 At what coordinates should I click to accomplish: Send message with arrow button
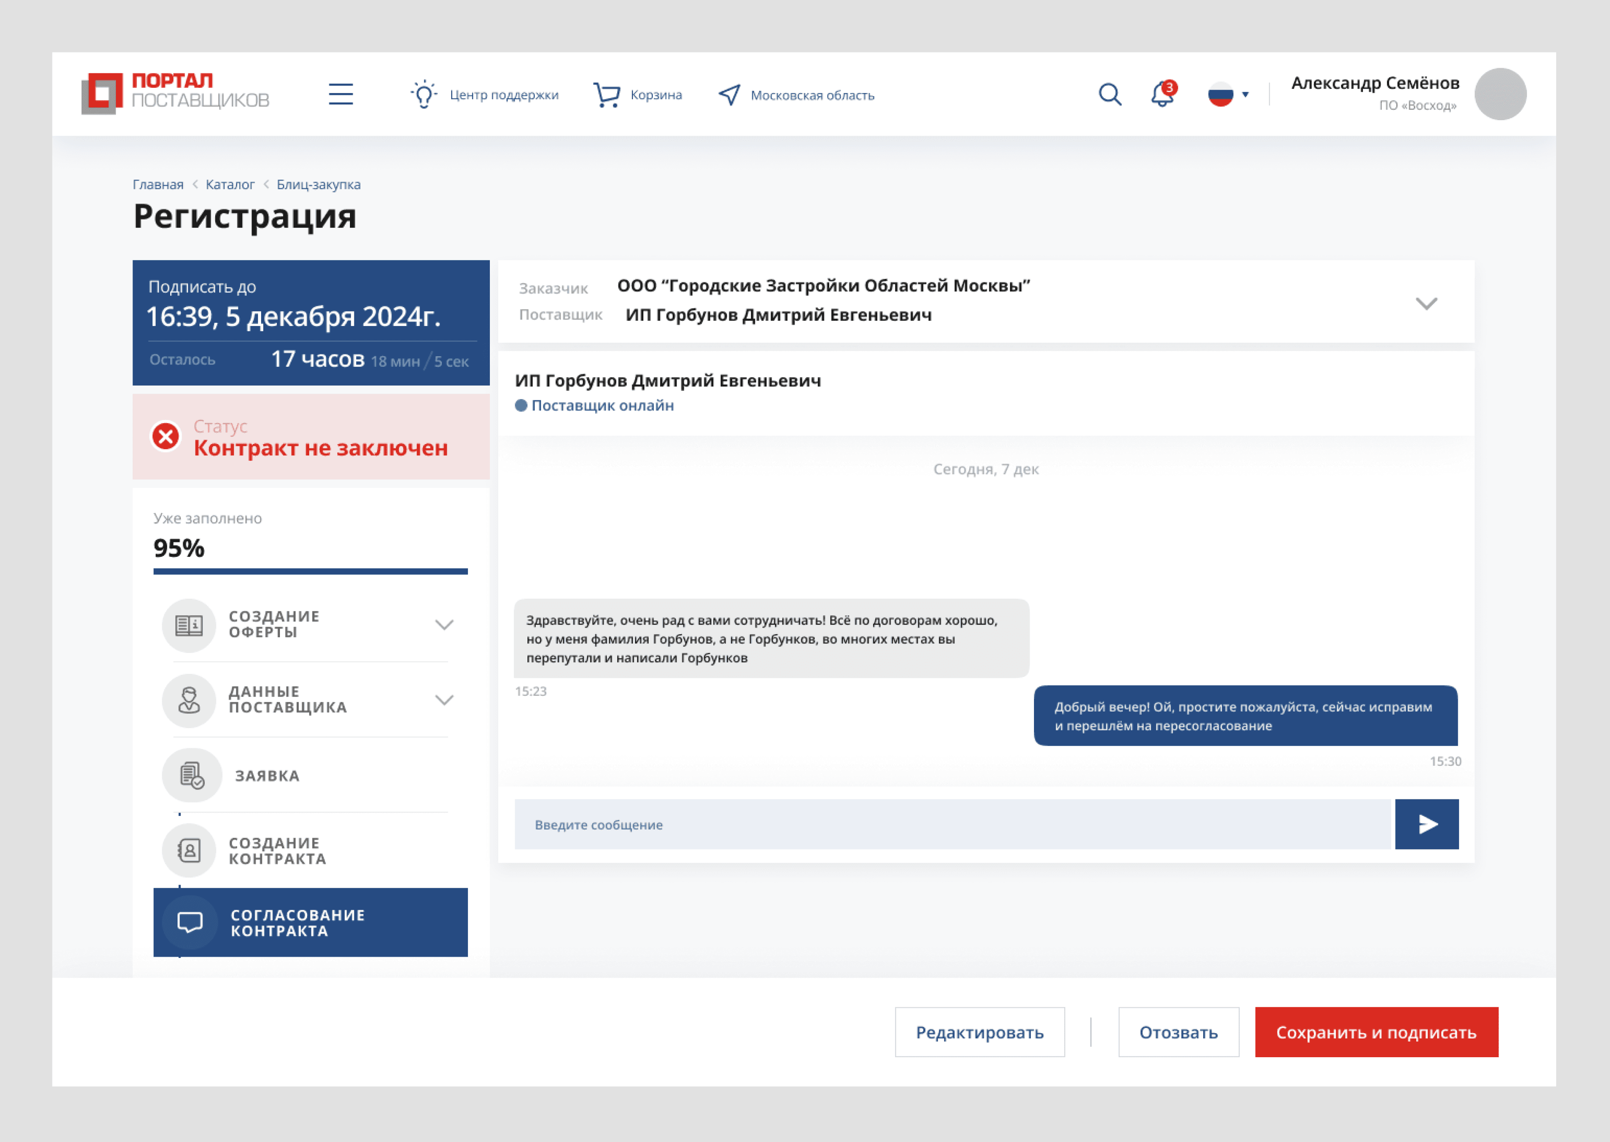(x=1426, y=824)
